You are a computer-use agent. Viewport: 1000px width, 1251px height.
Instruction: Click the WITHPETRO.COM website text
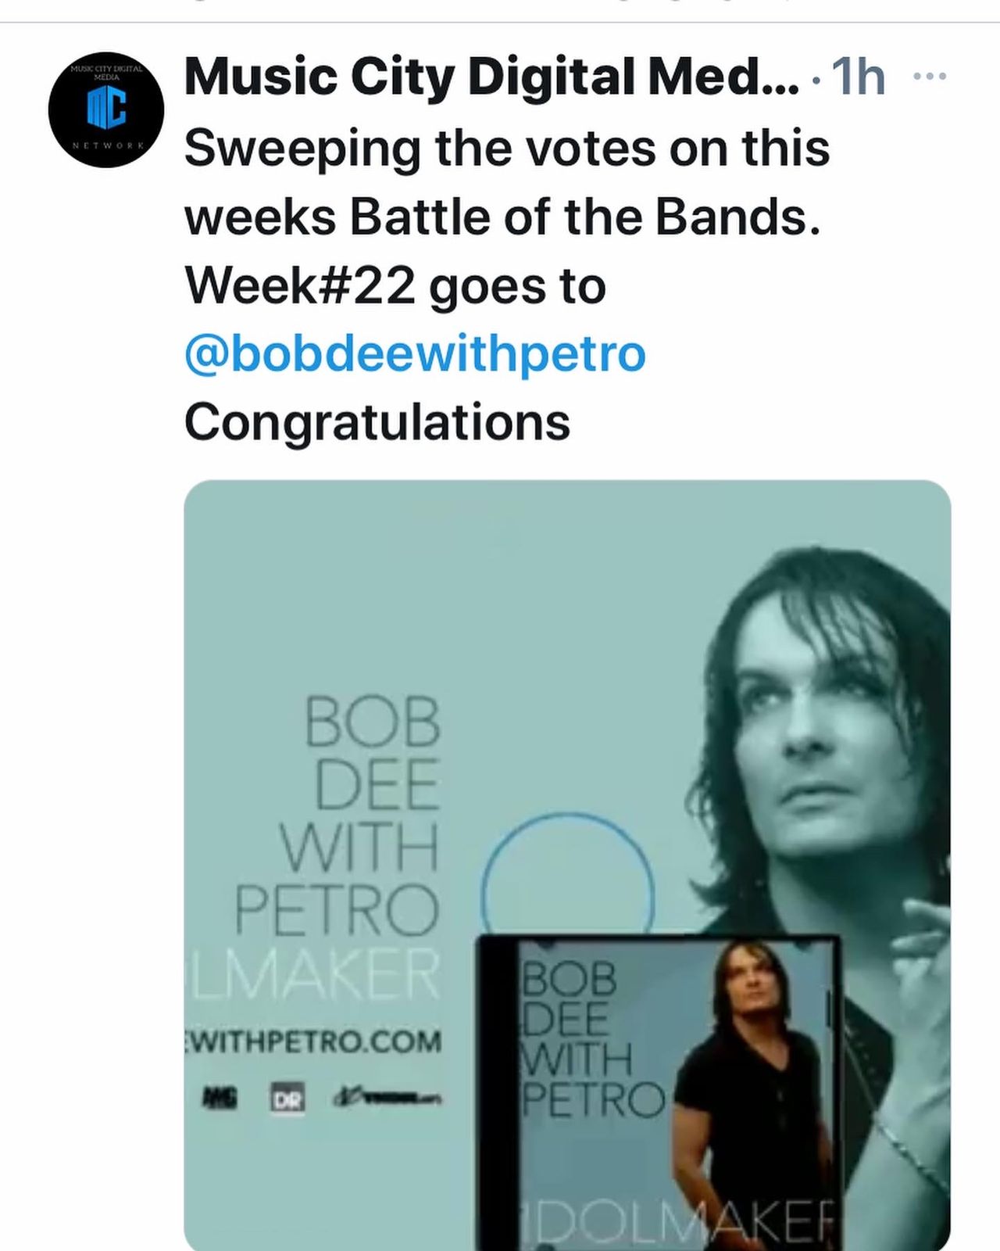point(315,1041)
